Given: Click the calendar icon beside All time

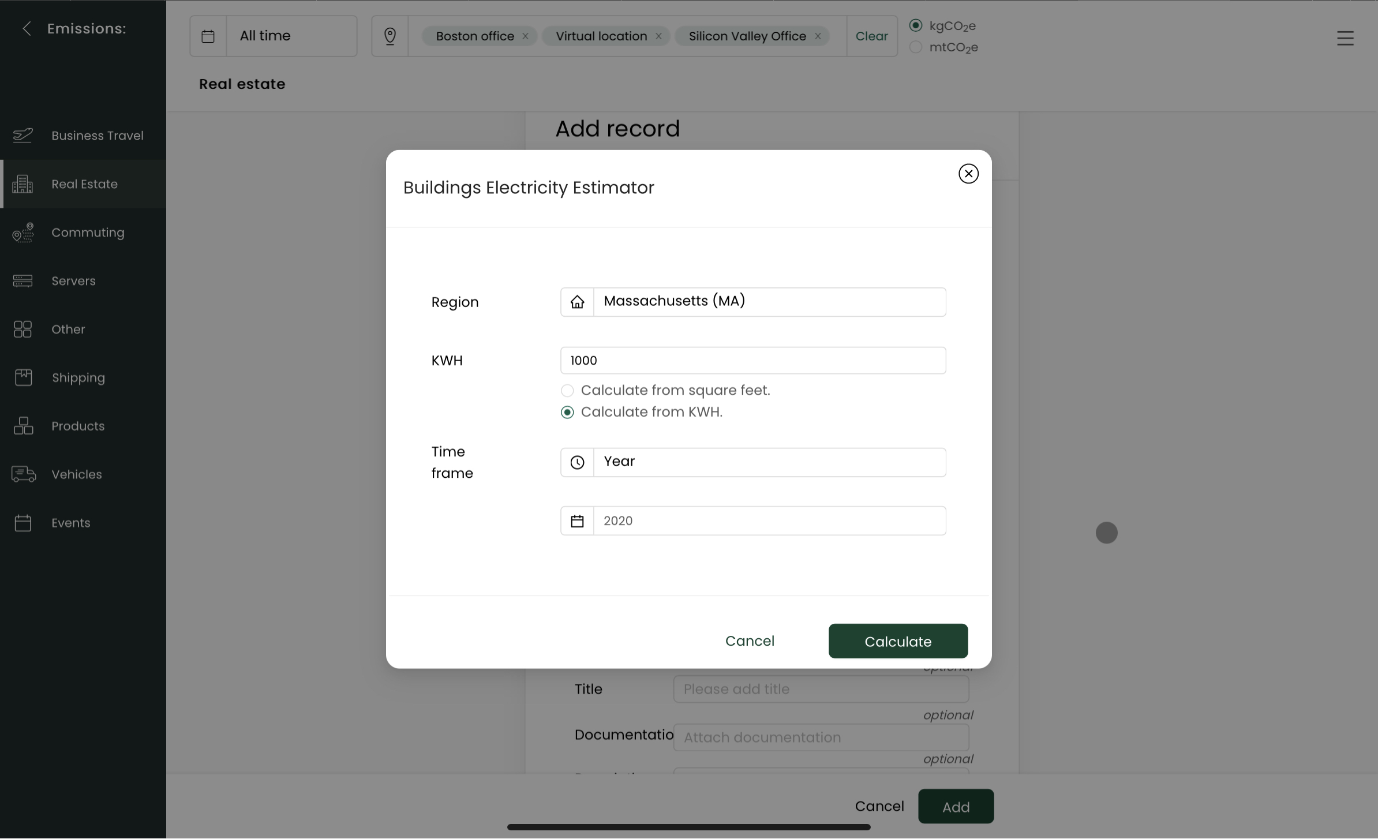Looking at the screenshot, I should click(x=208, y=36).
